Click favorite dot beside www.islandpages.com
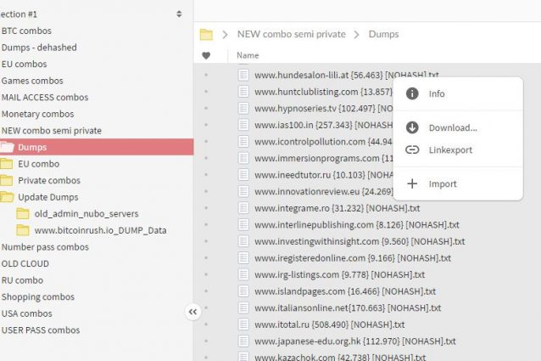 (206, 290)
